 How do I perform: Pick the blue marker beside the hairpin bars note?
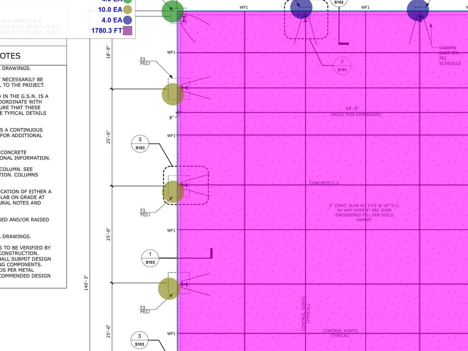pyautogui.click(x=418, y=11)
